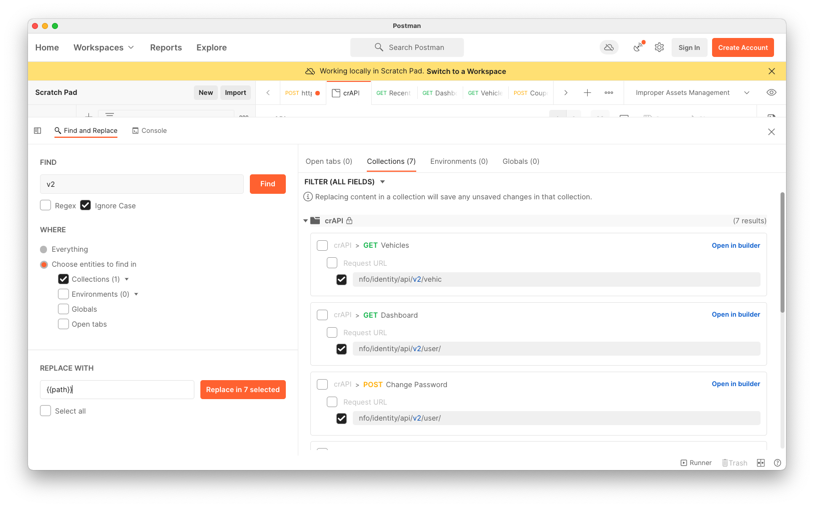Open GET Vehicles in builder
Viewport: 814px width, 507px height.
[736, 245]
